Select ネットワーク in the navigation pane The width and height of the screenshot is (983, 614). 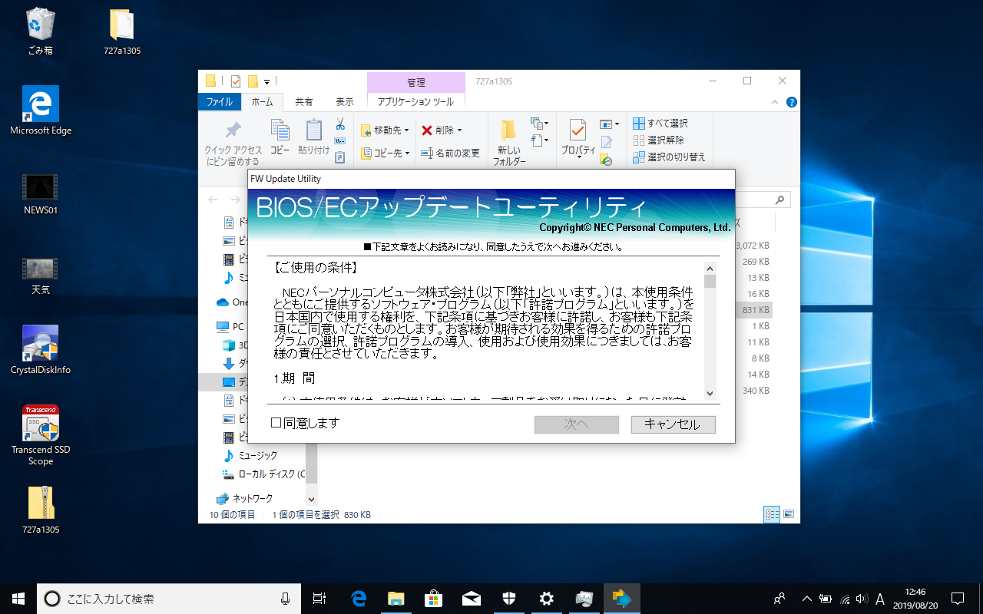point(244,498)
